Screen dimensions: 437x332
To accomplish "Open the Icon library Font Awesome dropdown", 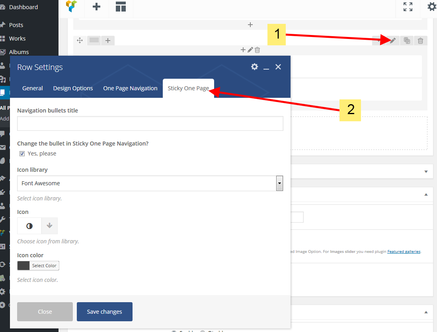I will click(x=150, y=183).
